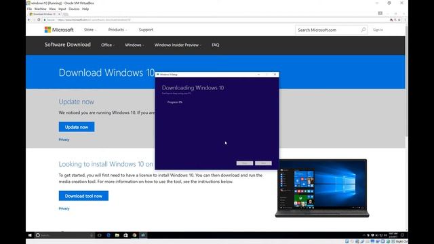434x244 pixels.
Task: Open VirtualBox Input menu
Action: coord(62,9)
